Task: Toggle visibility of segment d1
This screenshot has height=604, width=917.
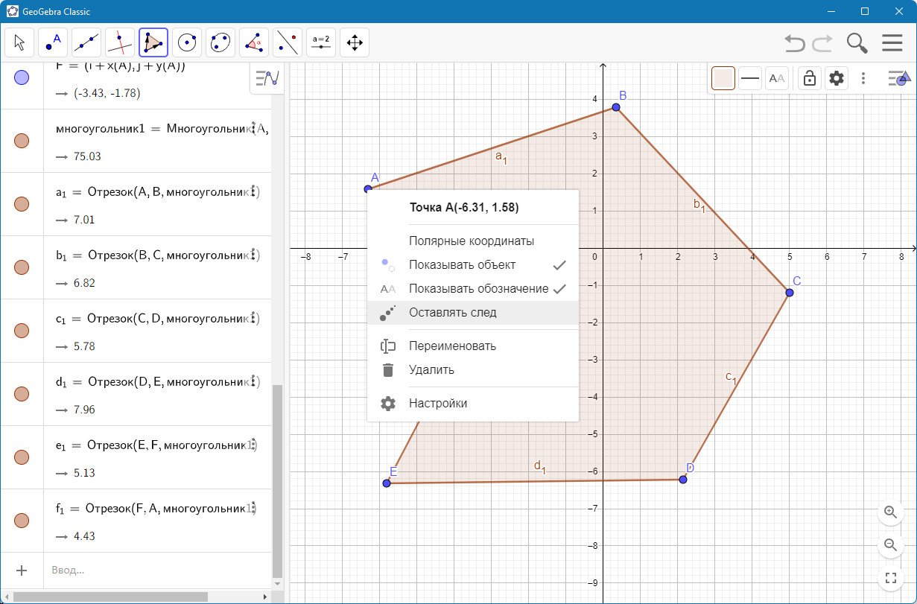Action: coord(22,394)
